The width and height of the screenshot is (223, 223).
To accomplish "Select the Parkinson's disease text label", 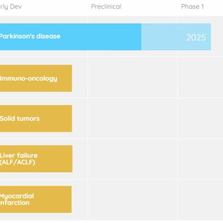I will click(30, 36).
